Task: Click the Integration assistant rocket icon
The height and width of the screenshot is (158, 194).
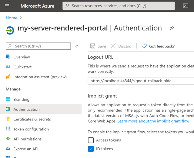Action: [x=8, y=77]
